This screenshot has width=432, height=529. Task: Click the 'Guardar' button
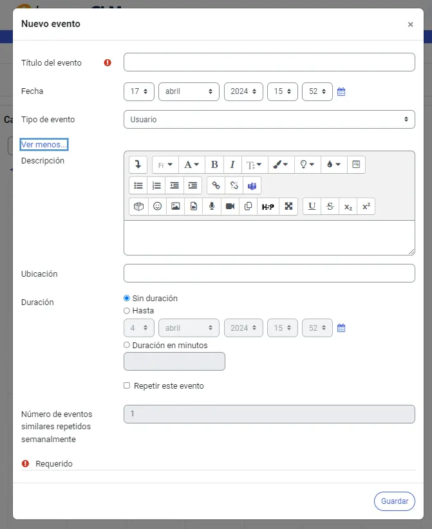[394, 501]
